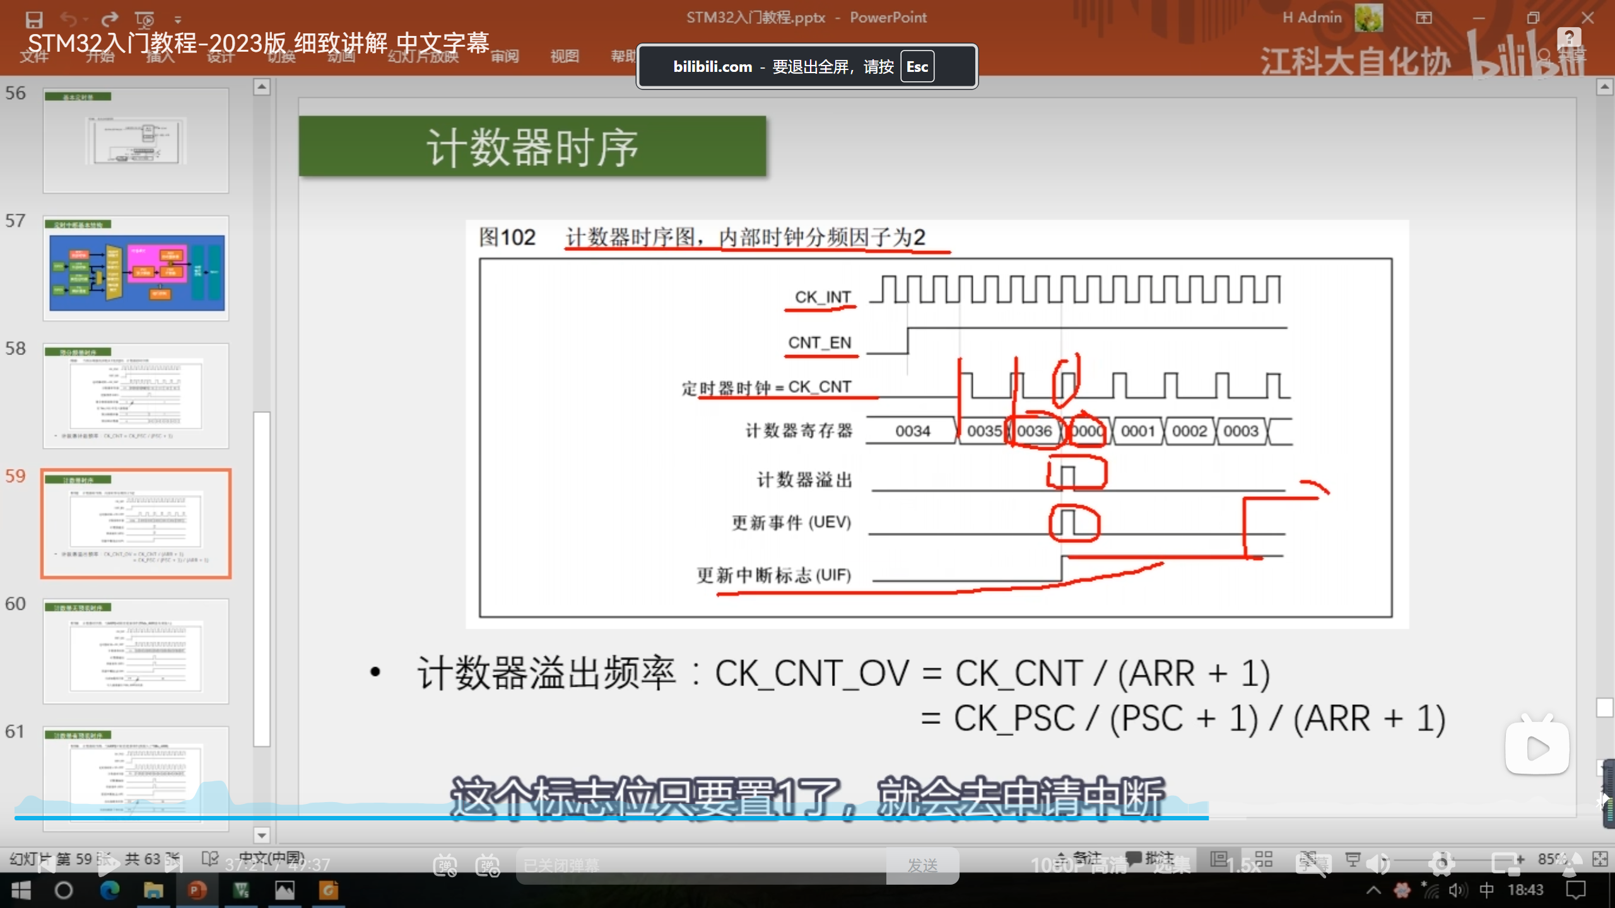Open the 1.5x playback speed menu
The width and height of the screenshot is (1615, 908).
click(x=1243, y=865)
